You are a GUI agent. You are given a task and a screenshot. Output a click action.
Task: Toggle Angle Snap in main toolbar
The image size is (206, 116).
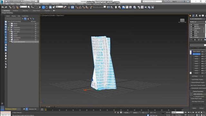click(x=80, y=7)
